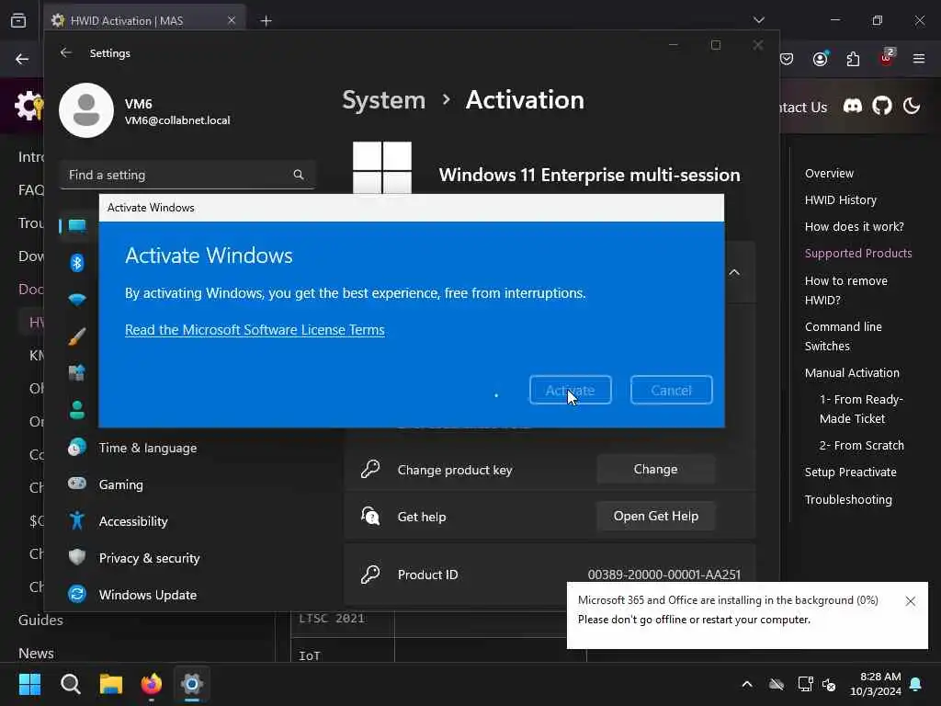Click in Find a setting field
Viewport: 941px width, 706px height.
coord(187,175)
